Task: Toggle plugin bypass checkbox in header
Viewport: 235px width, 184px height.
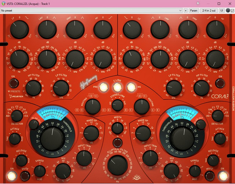Action: coord(232,11)
